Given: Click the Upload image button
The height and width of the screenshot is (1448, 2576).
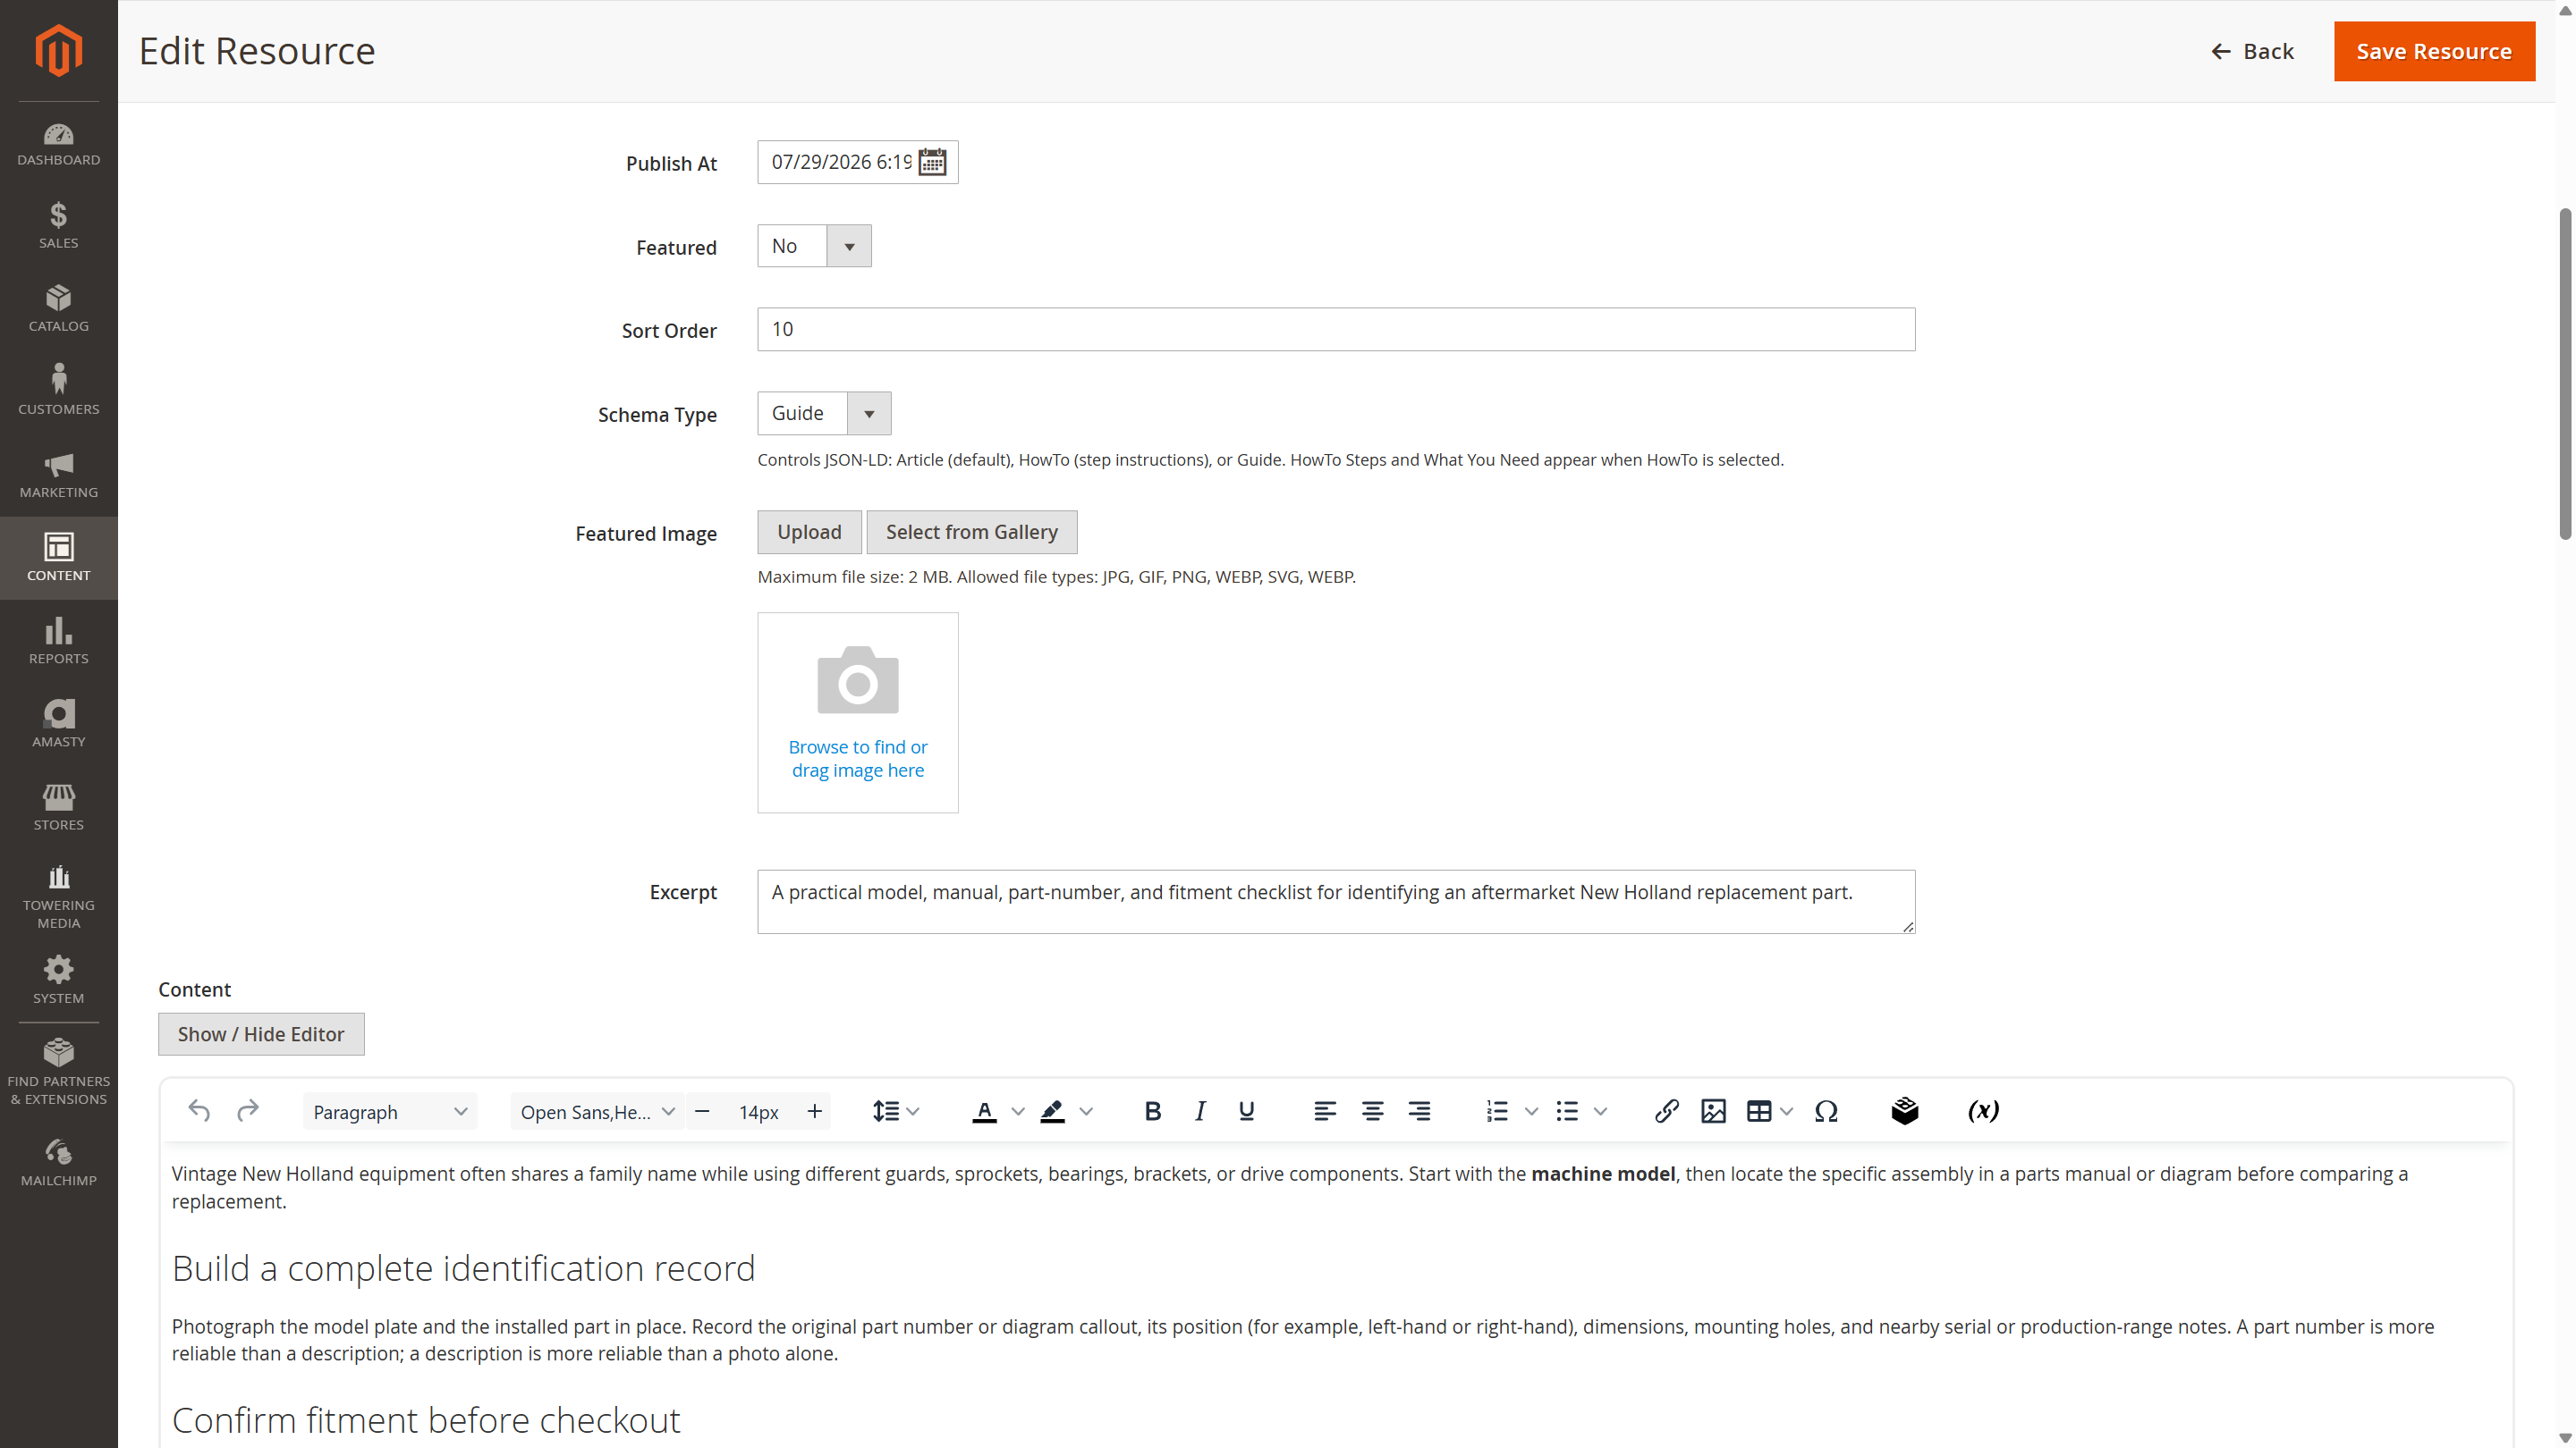Looking at the screenshot, I should [x=809, y=532].
